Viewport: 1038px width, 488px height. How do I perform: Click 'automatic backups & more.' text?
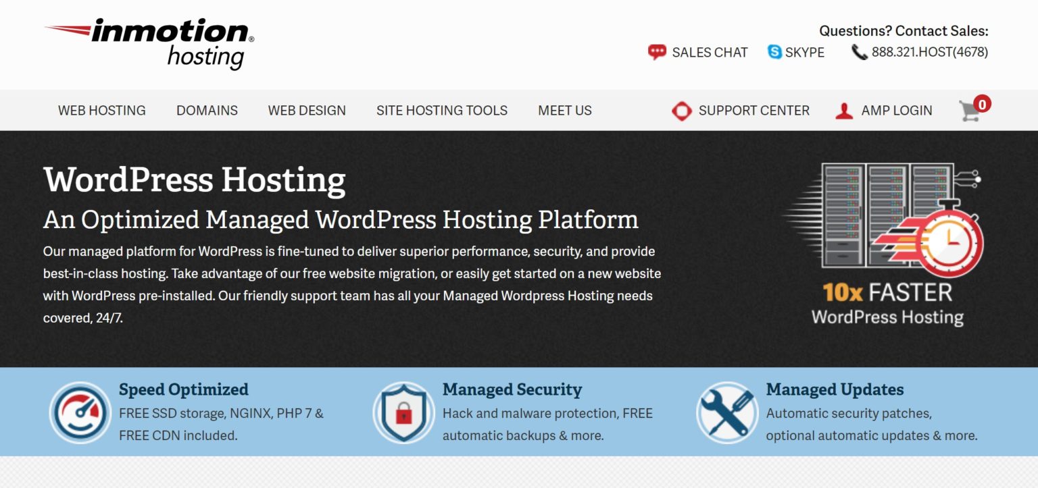point(523,435)
